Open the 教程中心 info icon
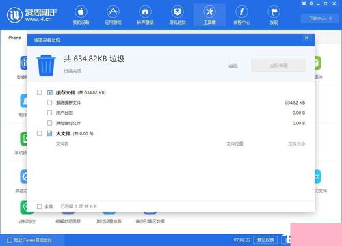The image size is (342, 246). click(241, 12)
